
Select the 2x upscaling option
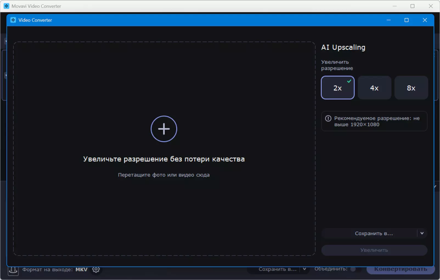point(338,88)
